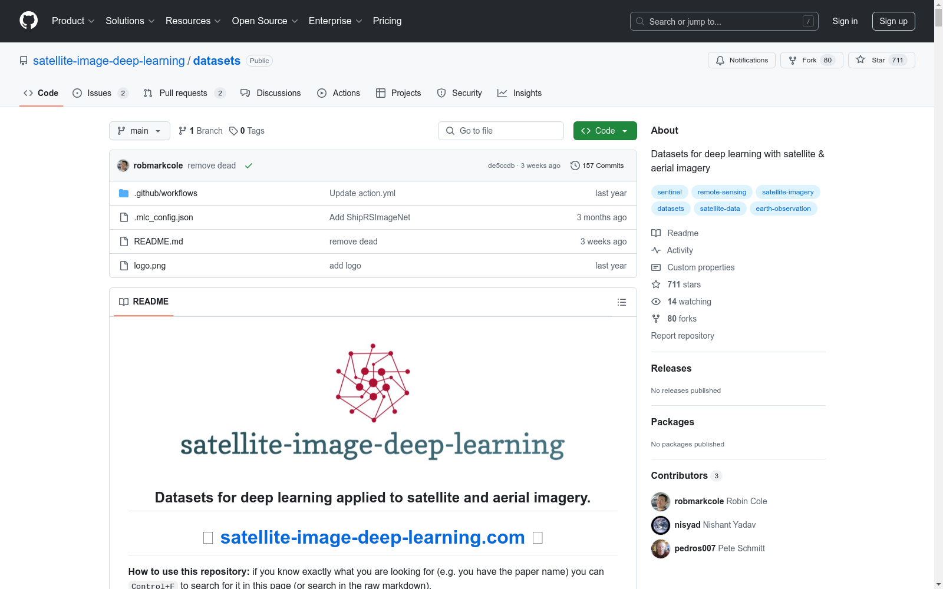943x589 pixels.
Task: Click the GitHub logo icon
Action: [28, 21]
